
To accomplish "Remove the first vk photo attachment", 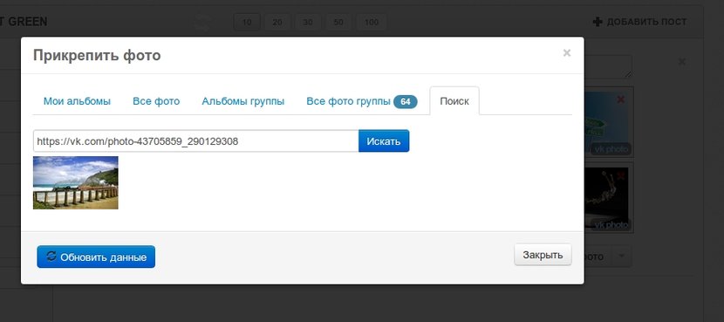I will [x=621, y=99].
